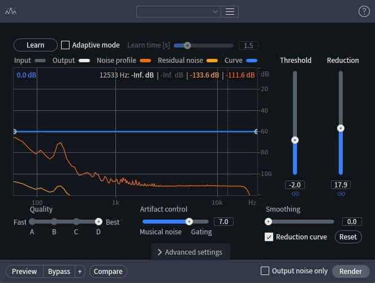Click the Smoothing slider handle
The width and height of the screenshot is (375, 283).
click(x=268, y=222)
